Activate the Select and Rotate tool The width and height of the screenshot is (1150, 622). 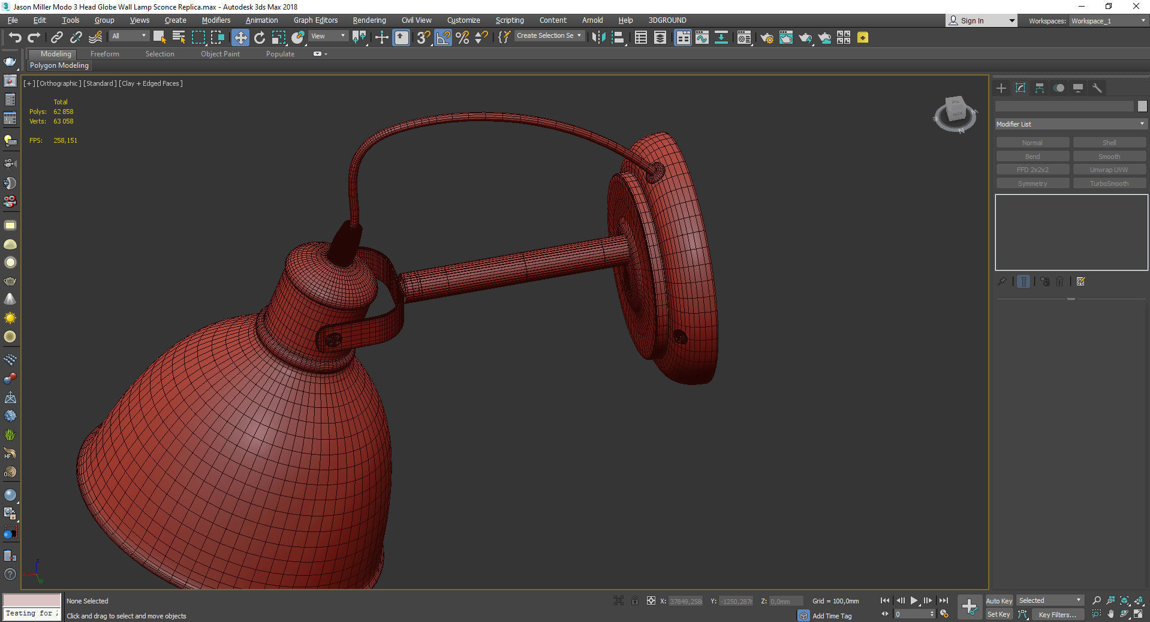click(260, 38)
